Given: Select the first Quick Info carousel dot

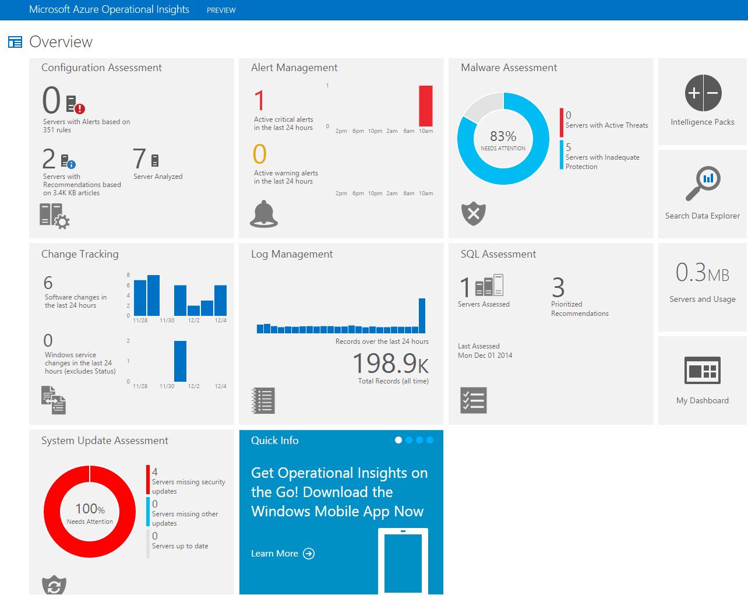Looking at the screenshot, I should 398,440.
